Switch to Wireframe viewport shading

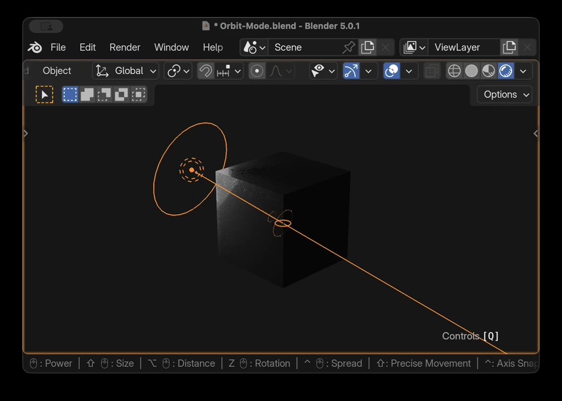coord(454,70)
